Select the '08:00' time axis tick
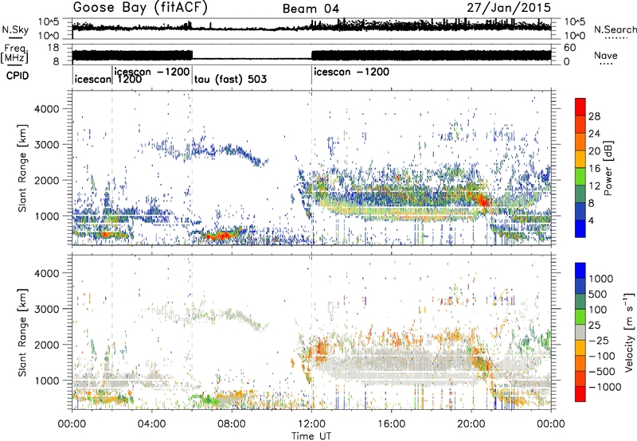Viewport: 637px width, 441px height. pos(232,424)
